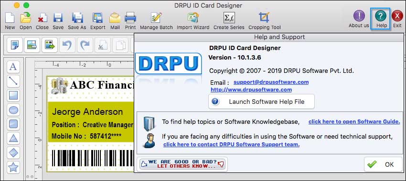Print the card with the Print icon
The image size is (406, 181).
[130, 18]
